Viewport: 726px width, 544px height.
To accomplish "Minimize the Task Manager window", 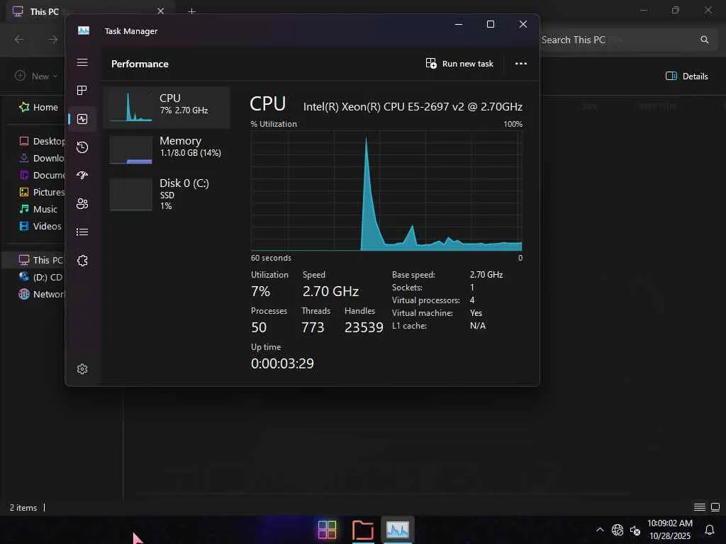I will 459,24.
